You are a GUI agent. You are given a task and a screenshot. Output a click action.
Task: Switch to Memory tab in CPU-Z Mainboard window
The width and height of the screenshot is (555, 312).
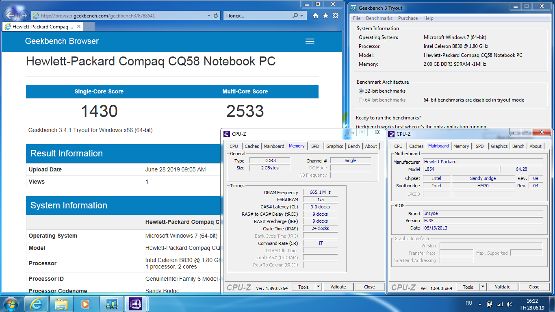[461, 146]
